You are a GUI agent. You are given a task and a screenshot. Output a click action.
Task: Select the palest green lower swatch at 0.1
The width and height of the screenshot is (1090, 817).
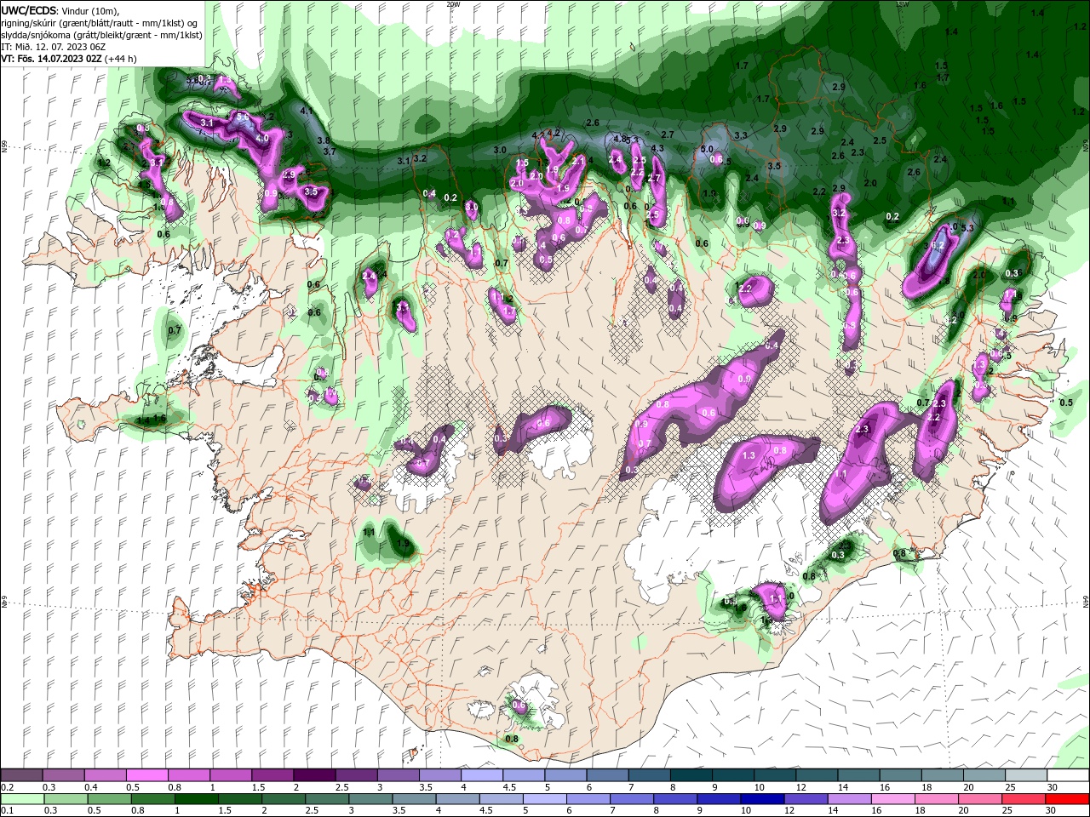pos(21,799)
